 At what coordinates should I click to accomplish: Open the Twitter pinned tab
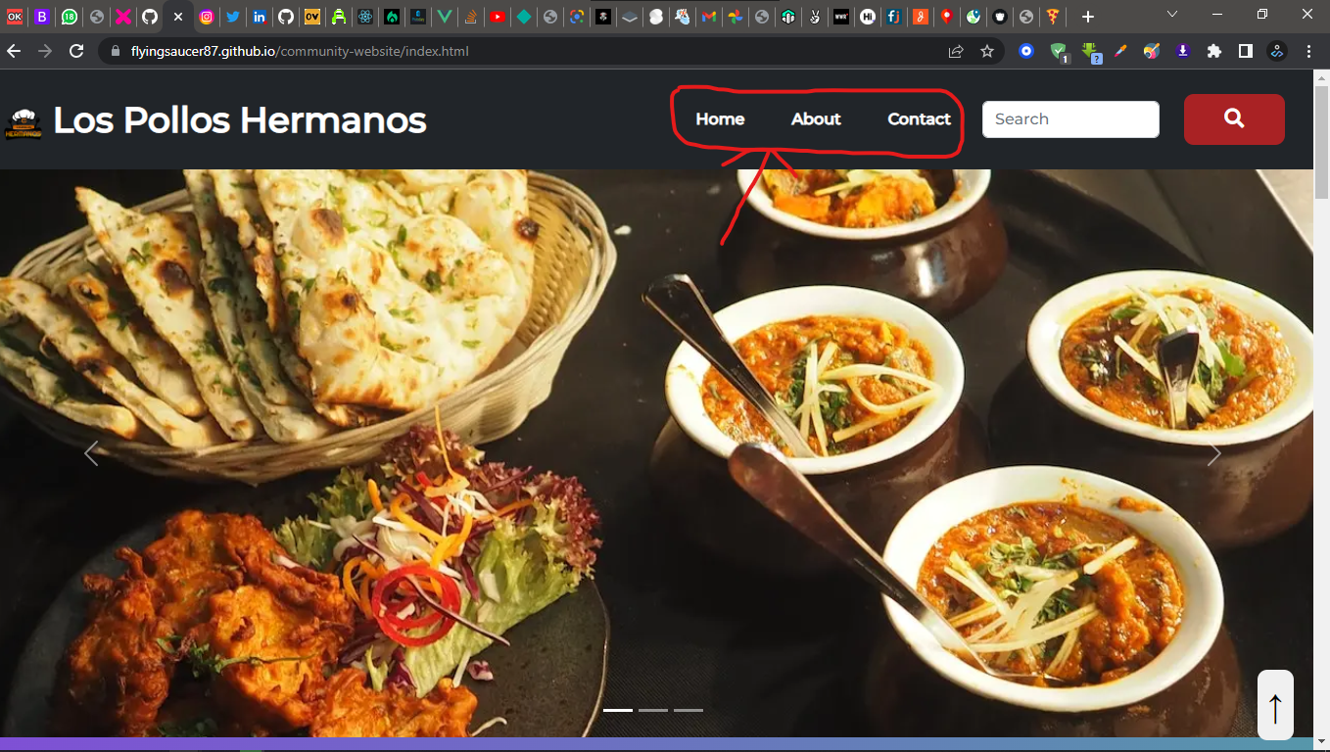[x=233, y=16]
